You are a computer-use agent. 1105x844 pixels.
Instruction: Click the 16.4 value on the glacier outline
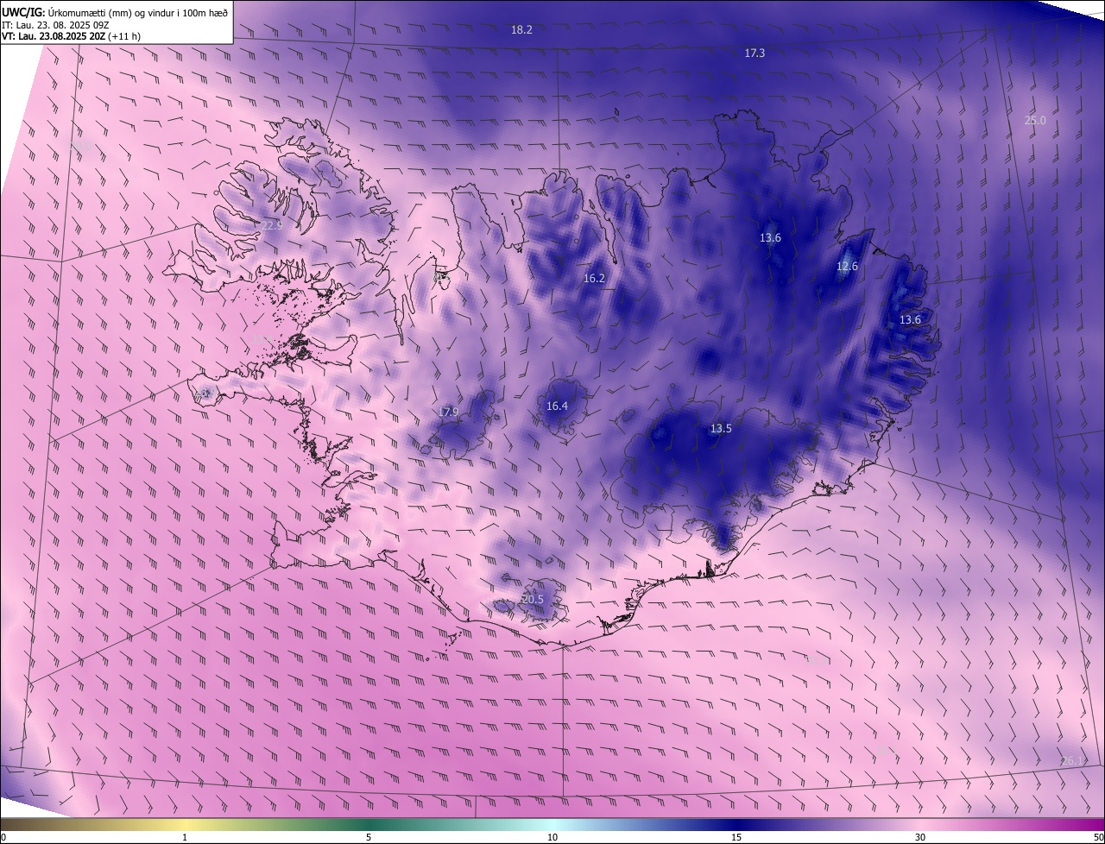(x=557, y=406)
